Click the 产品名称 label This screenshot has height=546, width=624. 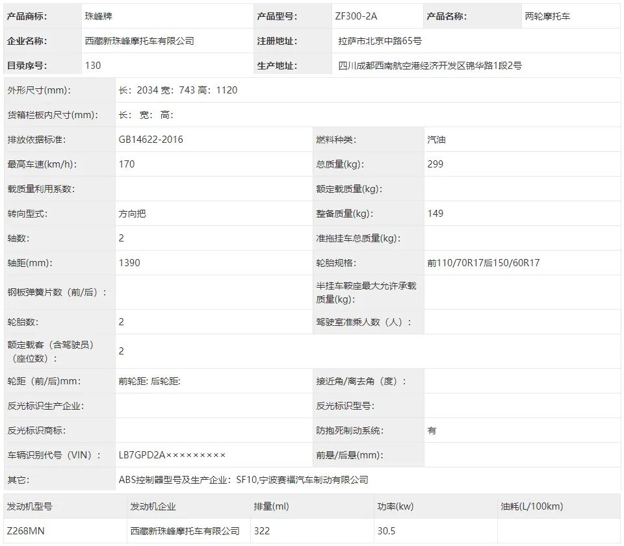coord(447,16)
